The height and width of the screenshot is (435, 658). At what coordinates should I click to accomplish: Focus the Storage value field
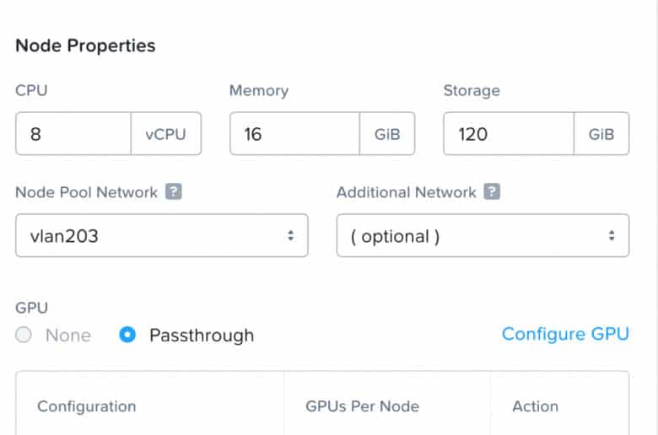point(509,134)
